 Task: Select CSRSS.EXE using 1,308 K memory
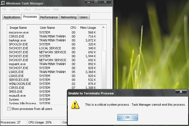click(52, 88)
